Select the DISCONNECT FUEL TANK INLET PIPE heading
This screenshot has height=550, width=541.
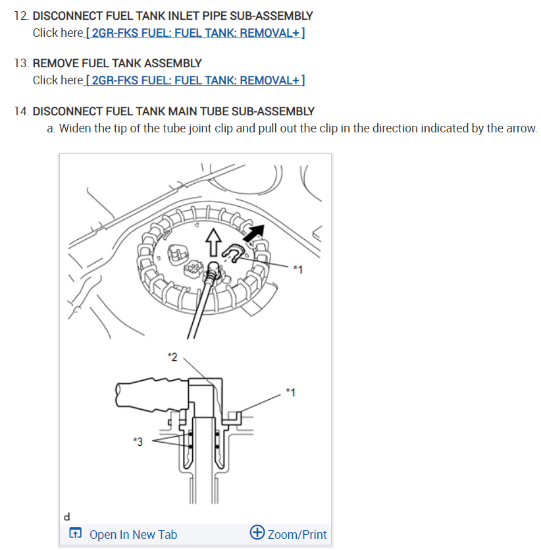point(172,16)
